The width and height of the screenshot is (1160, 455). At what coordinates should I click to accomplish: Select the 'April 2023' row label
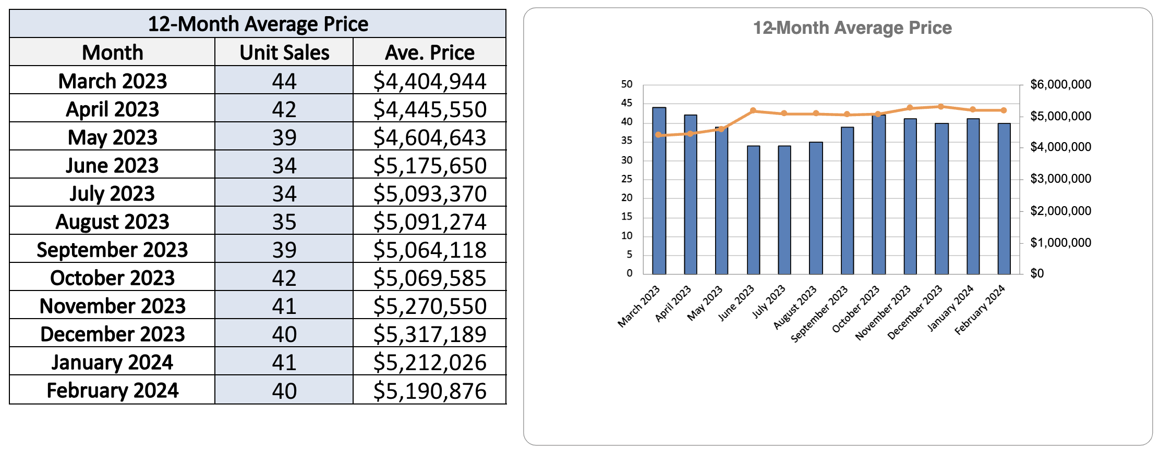coord(112,108)
